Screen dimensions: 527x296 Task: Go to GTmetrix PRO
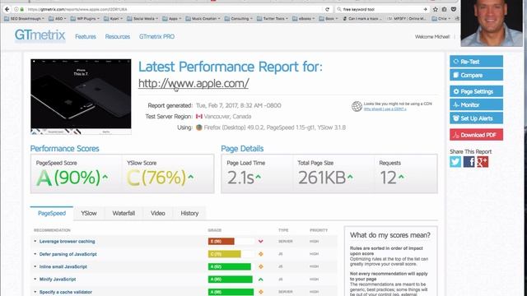click(156, 36)
